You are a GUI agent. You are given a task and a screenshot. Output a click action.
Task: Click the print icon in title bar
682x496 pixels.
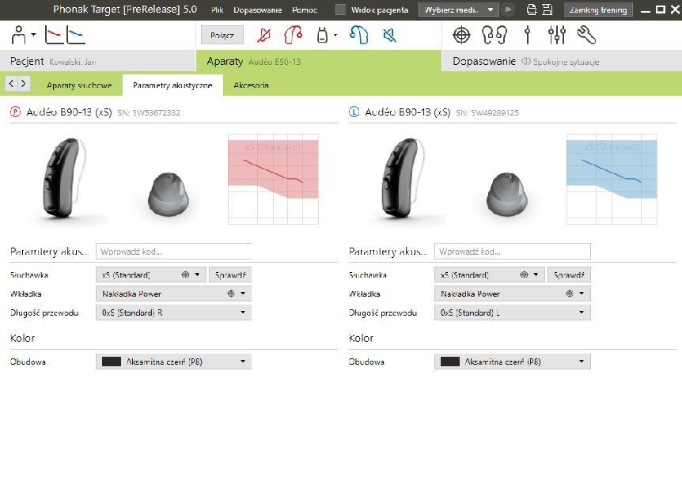tap(532, 9)
